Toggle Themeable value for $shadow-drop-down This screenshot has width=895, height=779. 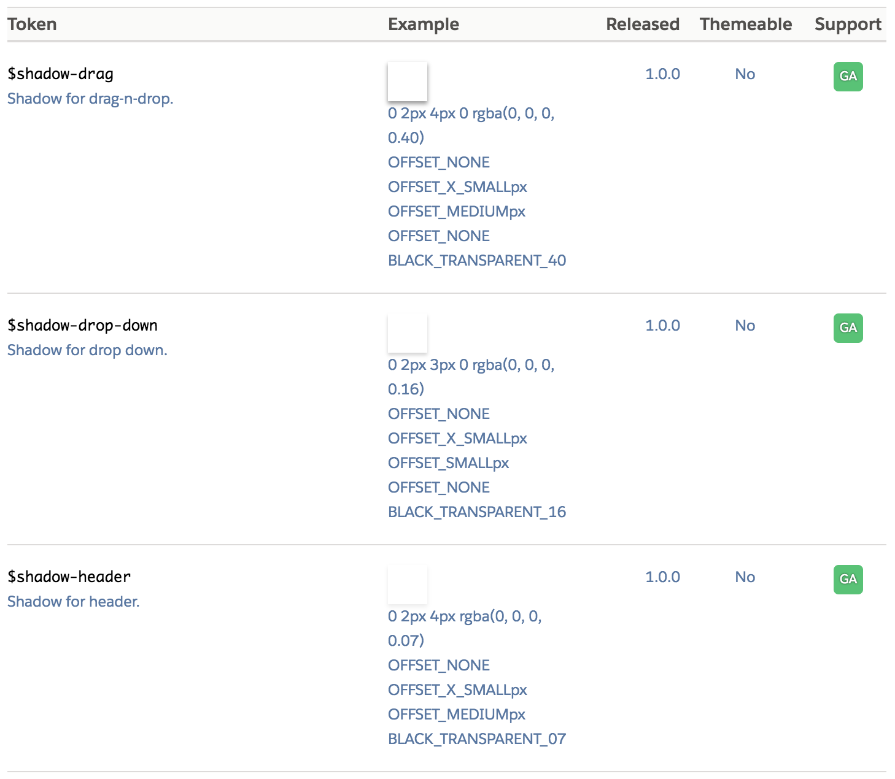click(x=745, y=325)
